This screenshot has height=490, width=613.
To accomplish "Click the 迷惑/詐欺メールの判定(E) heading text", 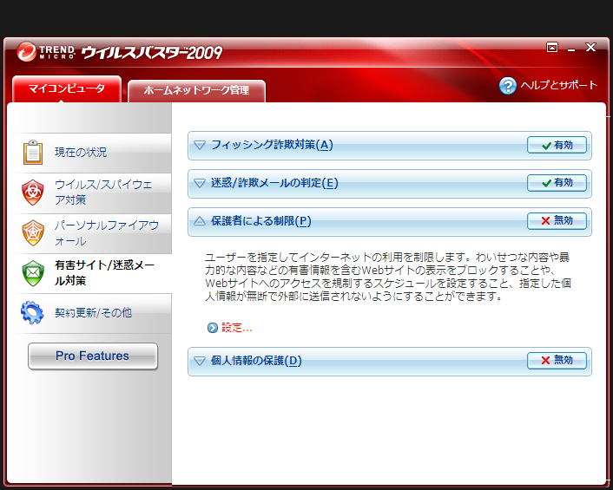I will [274, 183].
